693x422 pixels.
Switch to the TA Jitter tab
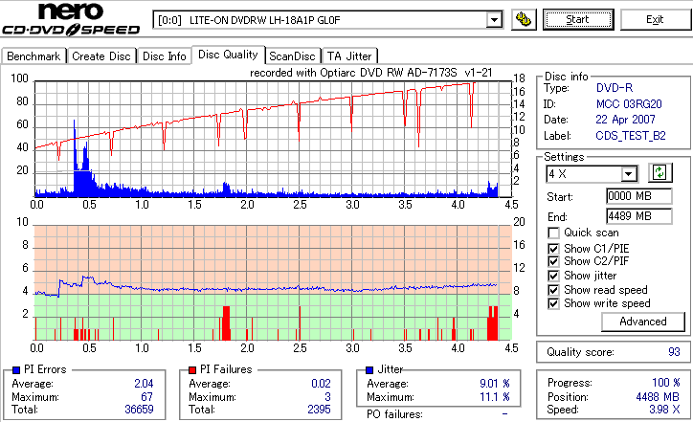tap(349, 56)
